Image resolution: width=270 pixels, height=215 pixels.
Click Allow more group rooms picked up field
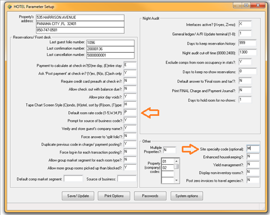[130, 168]
